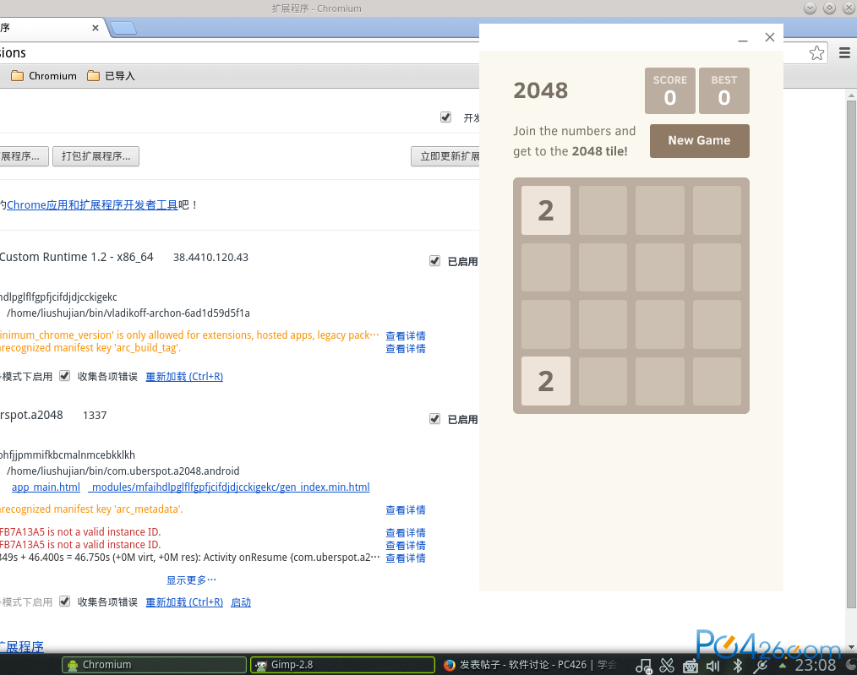Click the top-left 2 tile
The width and height of the screenshot is (857, 675).
546,210
